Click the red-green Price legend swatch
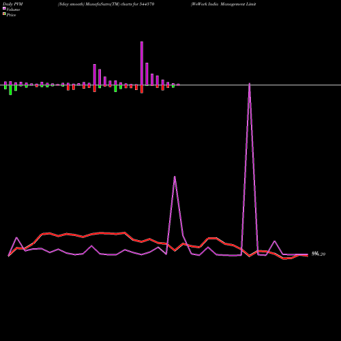This screenshot has width=341, height=341. [x=4, y=14]
